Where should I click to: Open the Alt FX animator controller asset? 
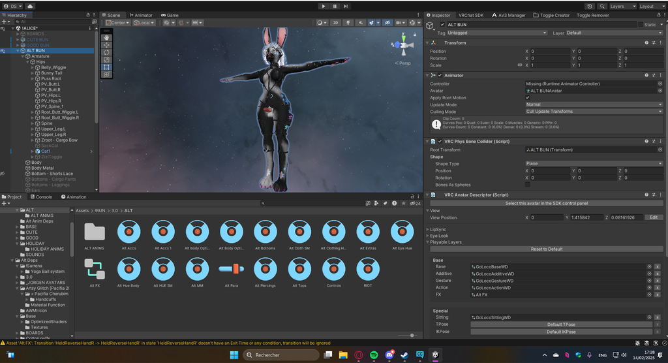(95, 269)
